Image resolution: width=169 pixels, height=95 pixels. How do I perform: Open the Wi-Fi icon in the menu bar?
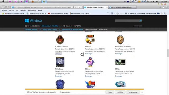(151, 1)
